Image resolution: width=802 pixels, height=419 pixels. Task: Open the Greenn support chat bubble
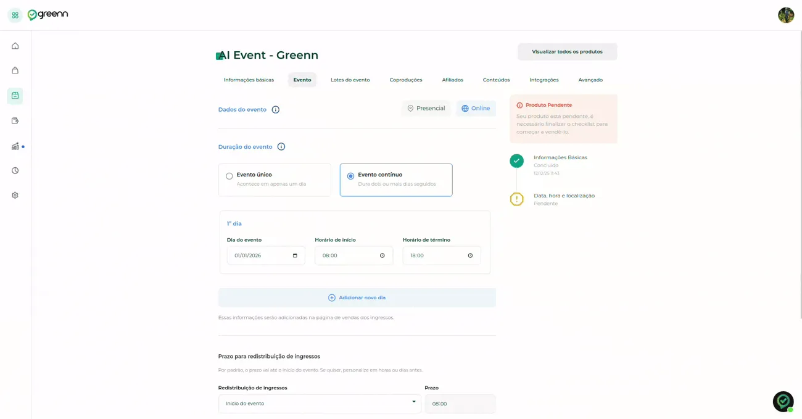pyautogui.click(x=783, y=402)
